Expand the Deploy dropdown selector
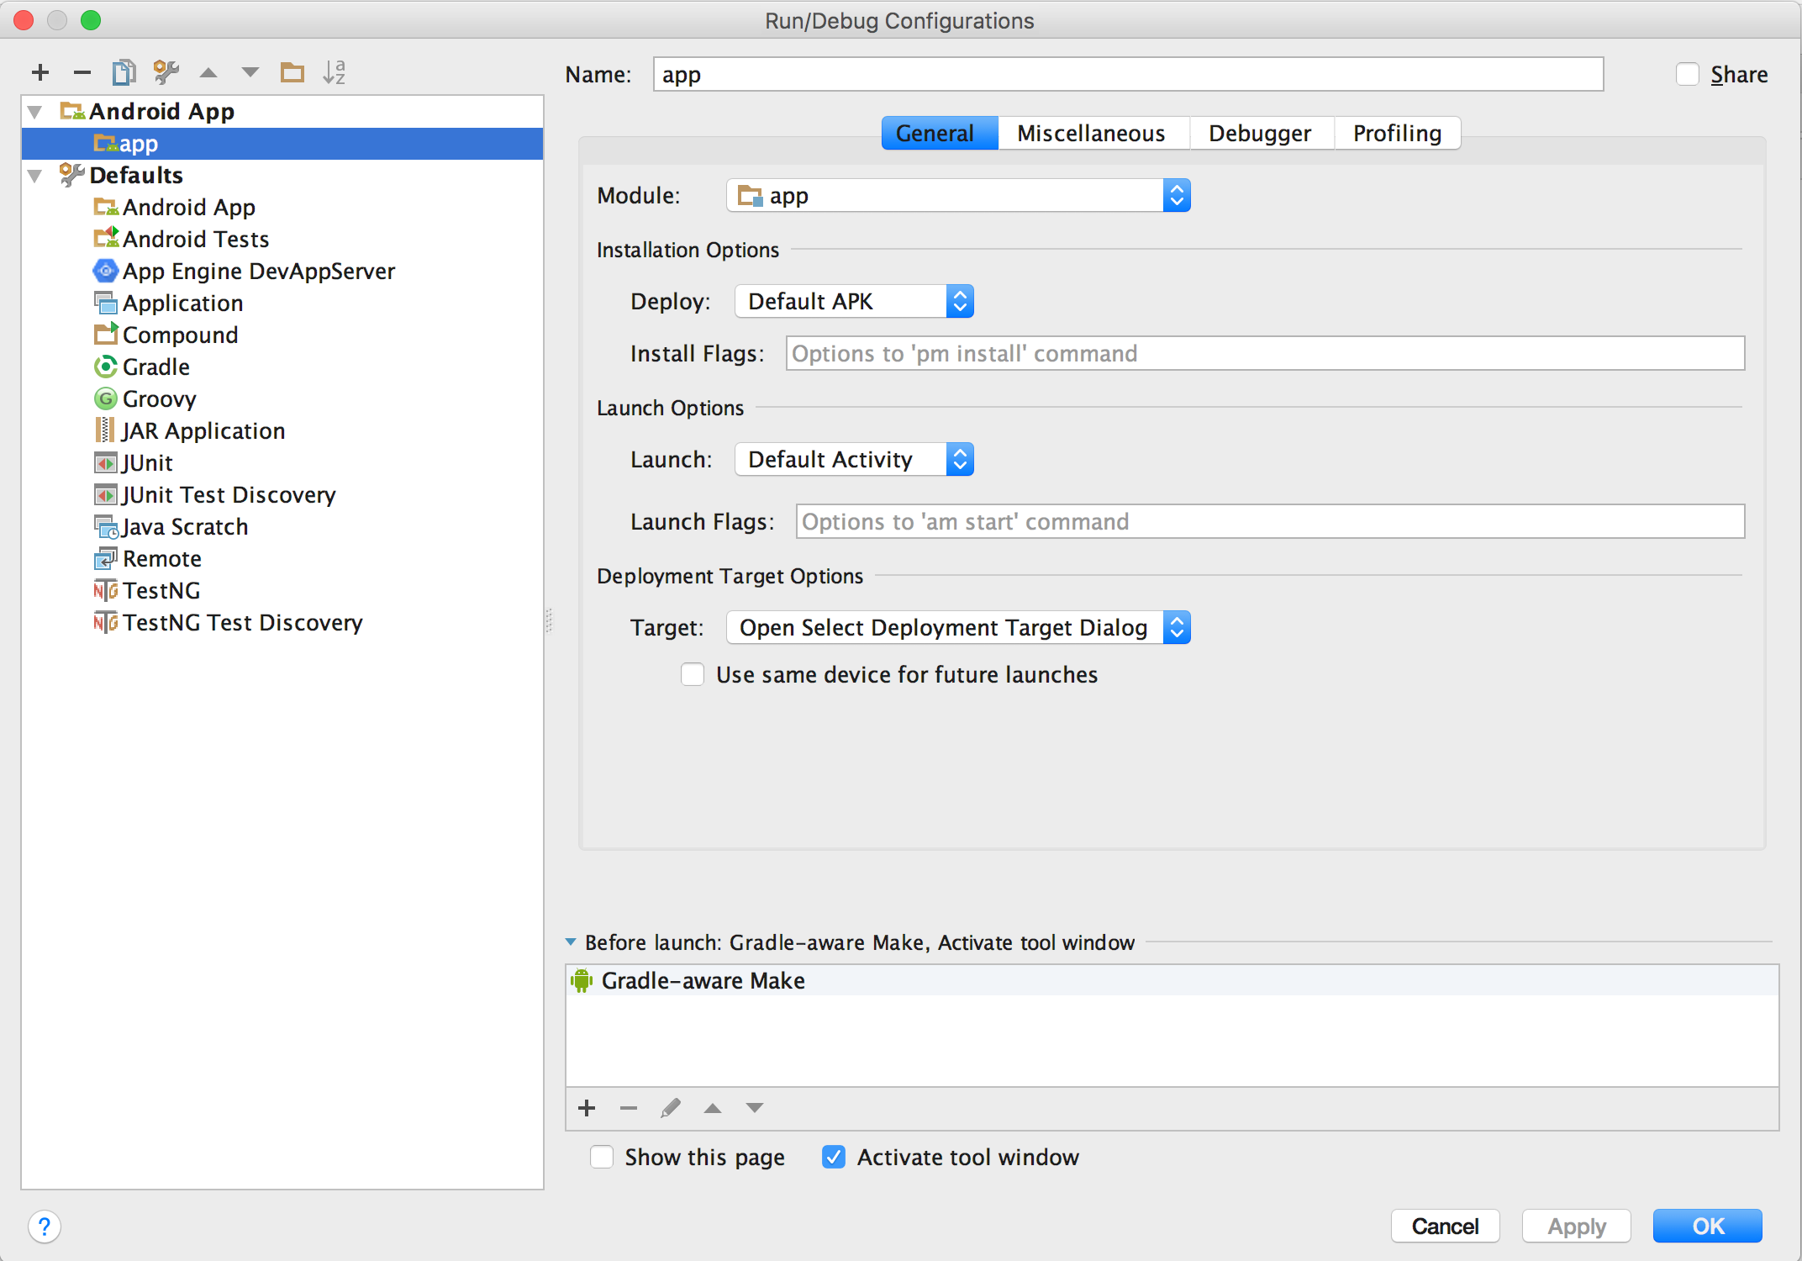The height and width of the screenshot is (1261, 1802). pos(958,301)
